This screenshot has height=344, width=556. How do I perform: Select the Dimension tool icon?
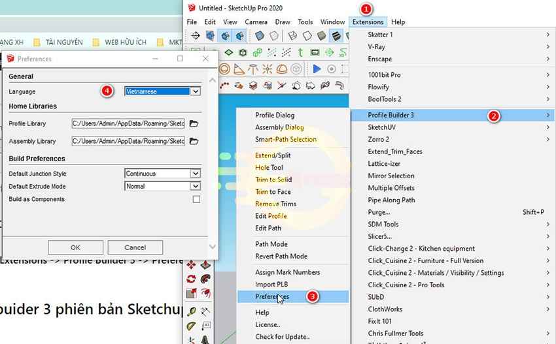point(205,312)
